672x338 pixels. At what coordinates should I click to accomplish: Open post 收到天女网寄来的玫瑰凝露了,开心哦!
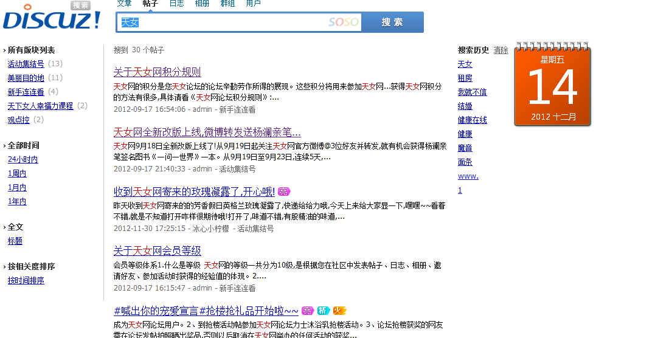pos(194,191)
